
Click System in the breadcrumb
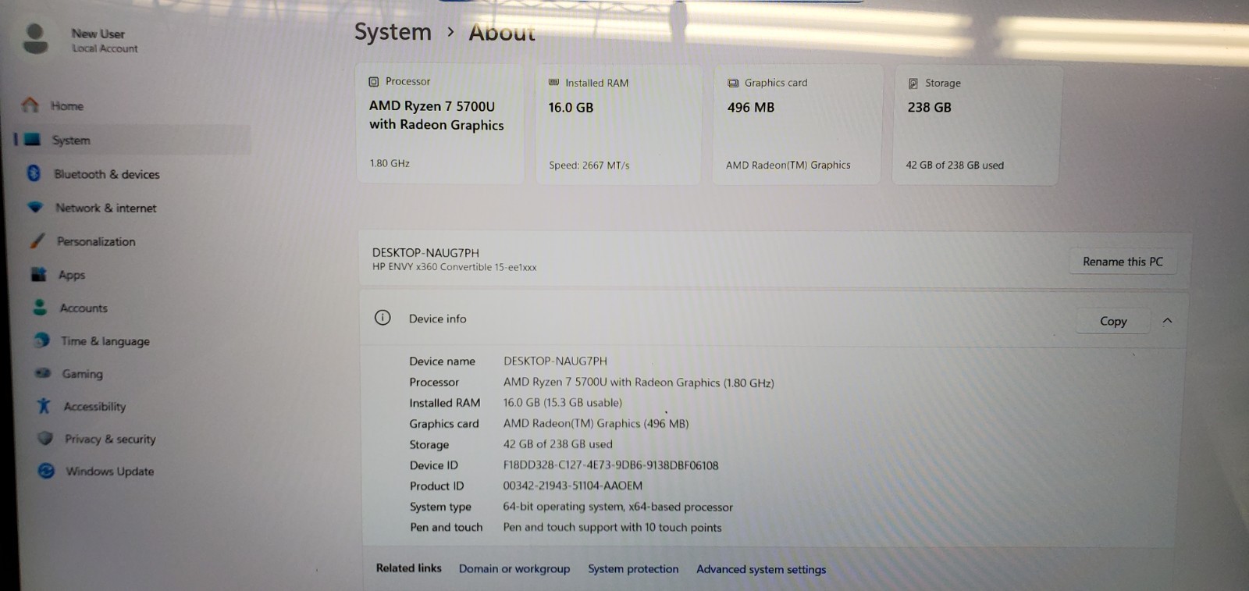pyautogui.click(x=393, y=32)
